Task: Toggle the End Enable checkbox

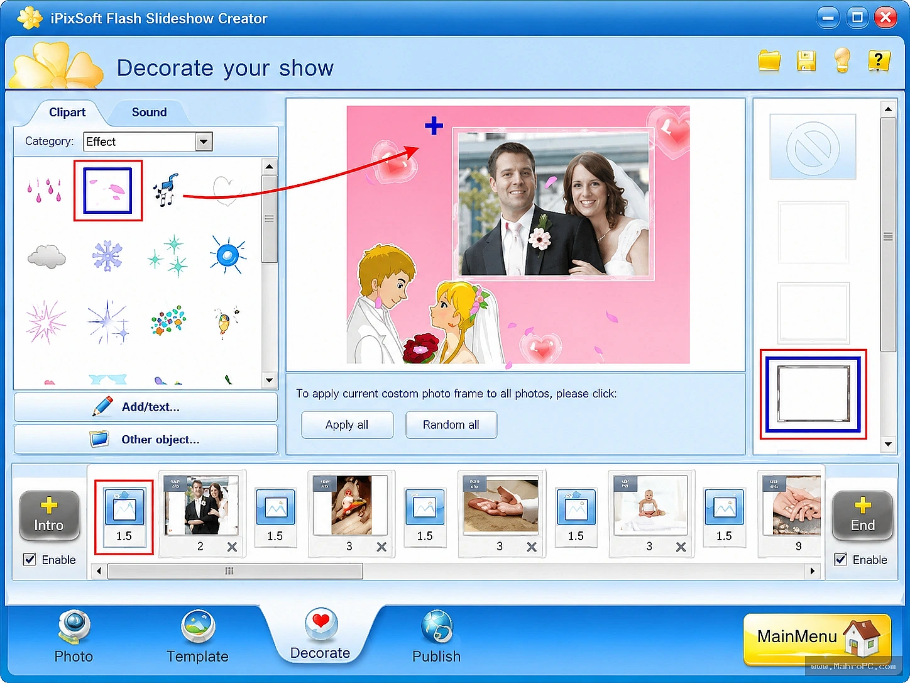Action: point(841,559)
